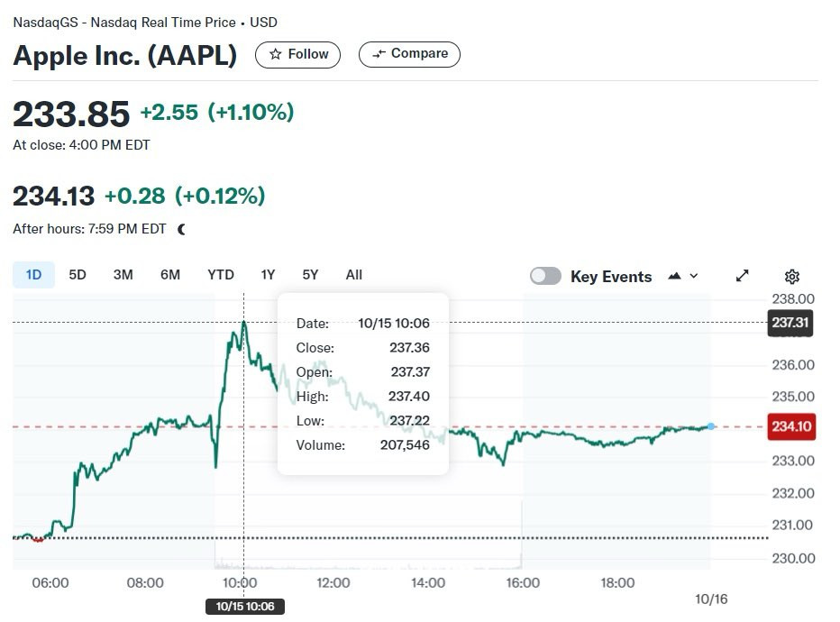This screenshot has width=840, height=622.
Task: Click the after-hours moon icon
Action: click(181, 229)
